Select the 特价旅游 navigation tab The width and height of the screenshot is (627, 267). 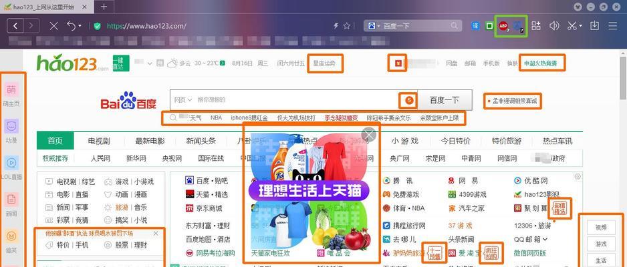[x=507, y=141]
